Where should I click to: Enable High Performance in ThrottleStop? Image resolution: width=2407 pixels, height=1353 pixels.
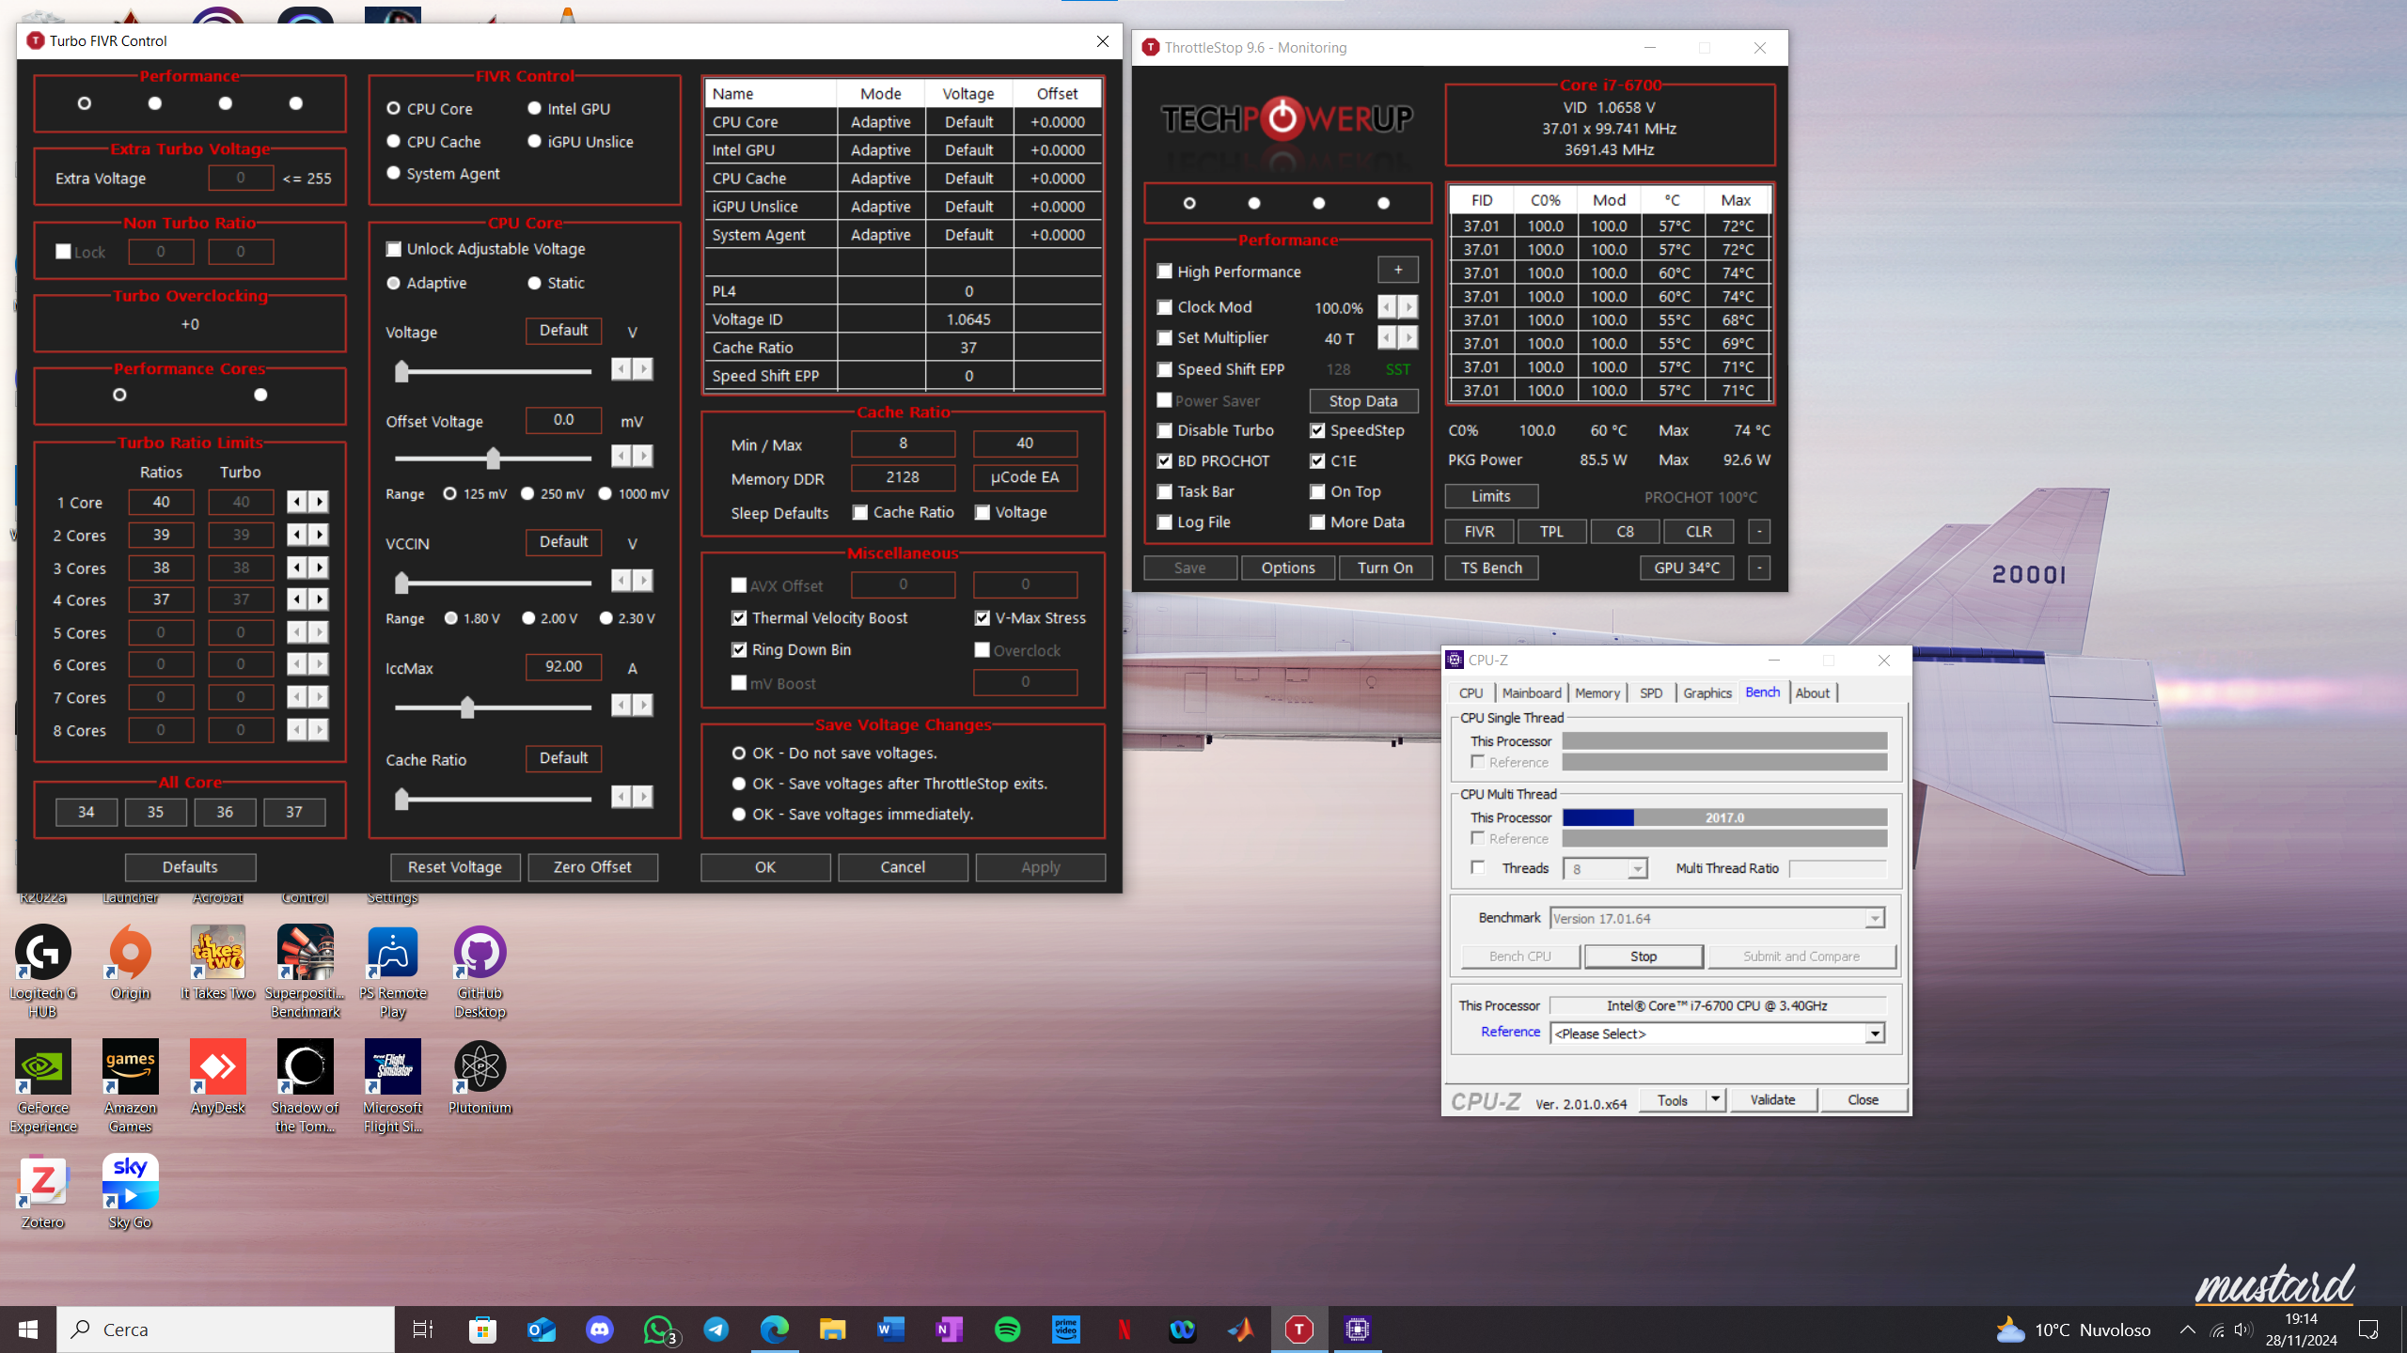pos(1165,272)
